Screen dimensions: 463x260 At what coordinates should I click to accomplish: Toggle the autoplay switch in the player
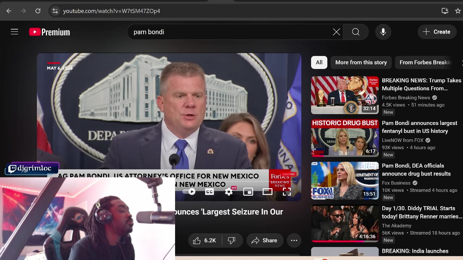pos(189,192)
